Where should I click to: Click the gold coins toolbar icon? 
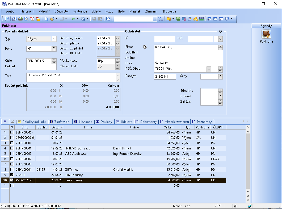196,19
